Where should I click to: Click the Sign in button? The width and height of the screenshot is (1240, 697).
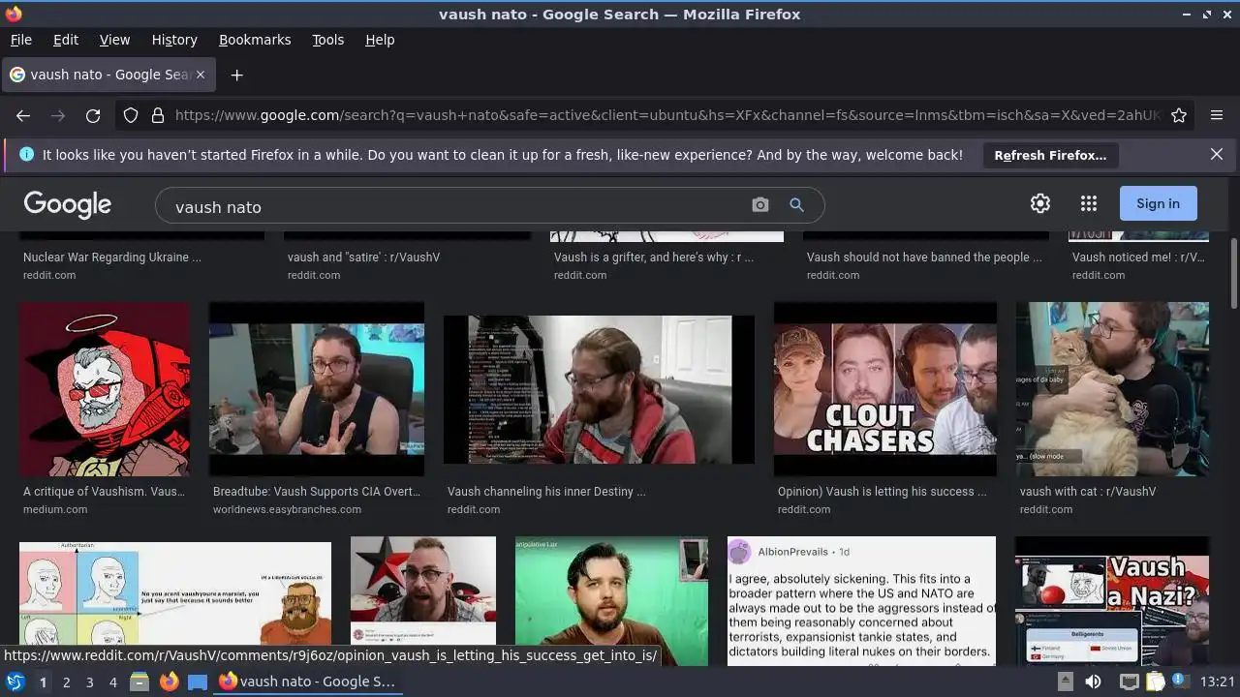(x=1158, y=203)
